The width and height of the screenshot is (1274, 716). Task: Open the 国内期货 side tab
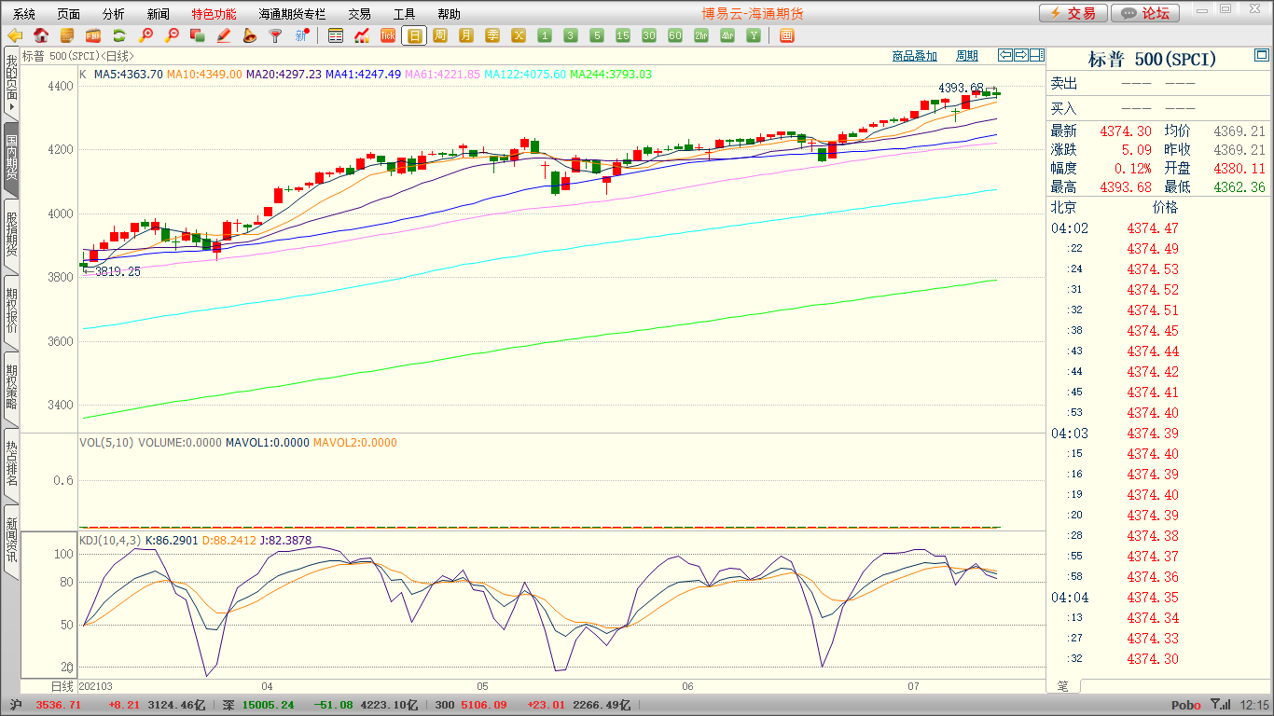click(x=11, y=158)
